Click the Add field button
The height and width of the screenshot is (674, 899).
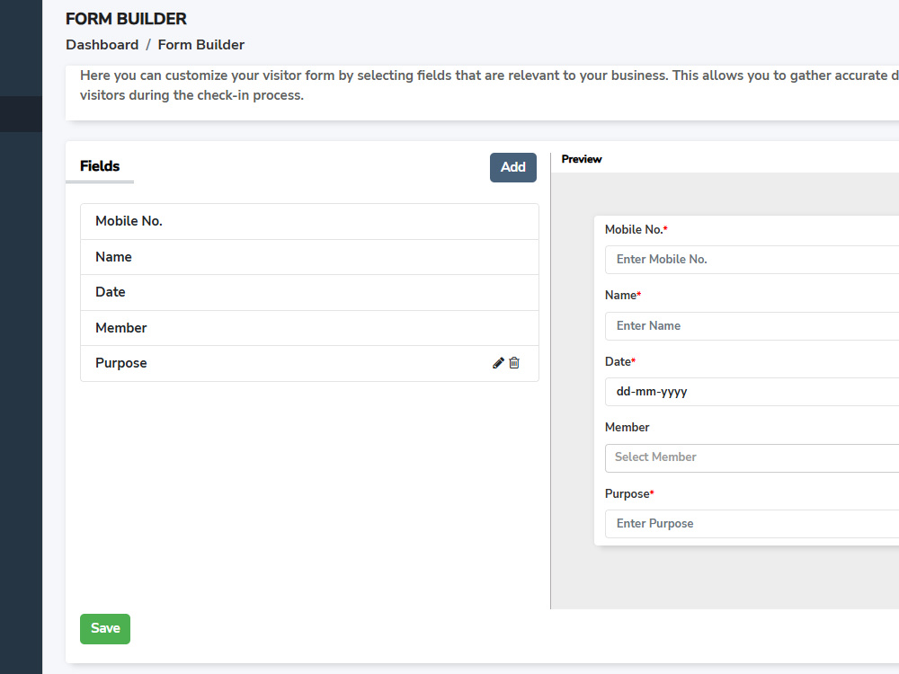point(513,167)
